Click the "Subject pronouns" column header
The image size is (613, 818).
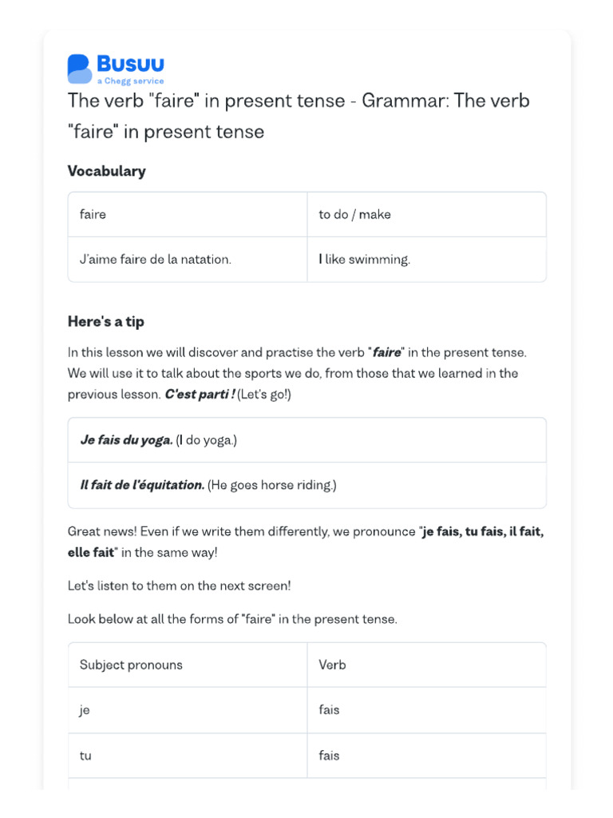131,665
